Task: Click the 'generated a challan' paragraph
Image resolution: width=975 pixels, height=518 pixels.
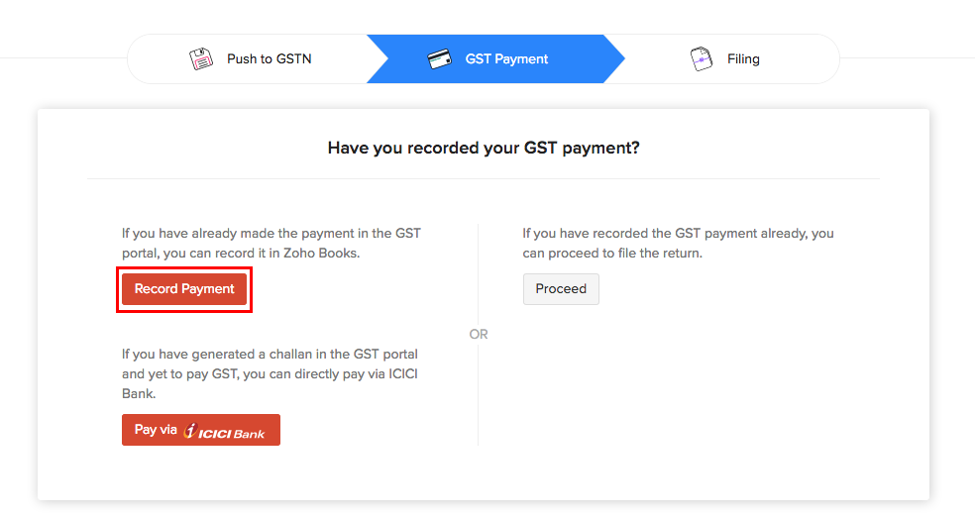Action: coord(270,373)
